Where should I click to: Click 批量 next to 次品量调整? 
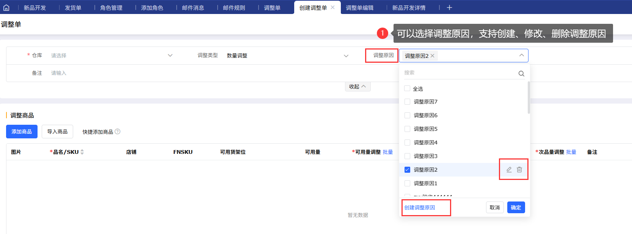571,152
